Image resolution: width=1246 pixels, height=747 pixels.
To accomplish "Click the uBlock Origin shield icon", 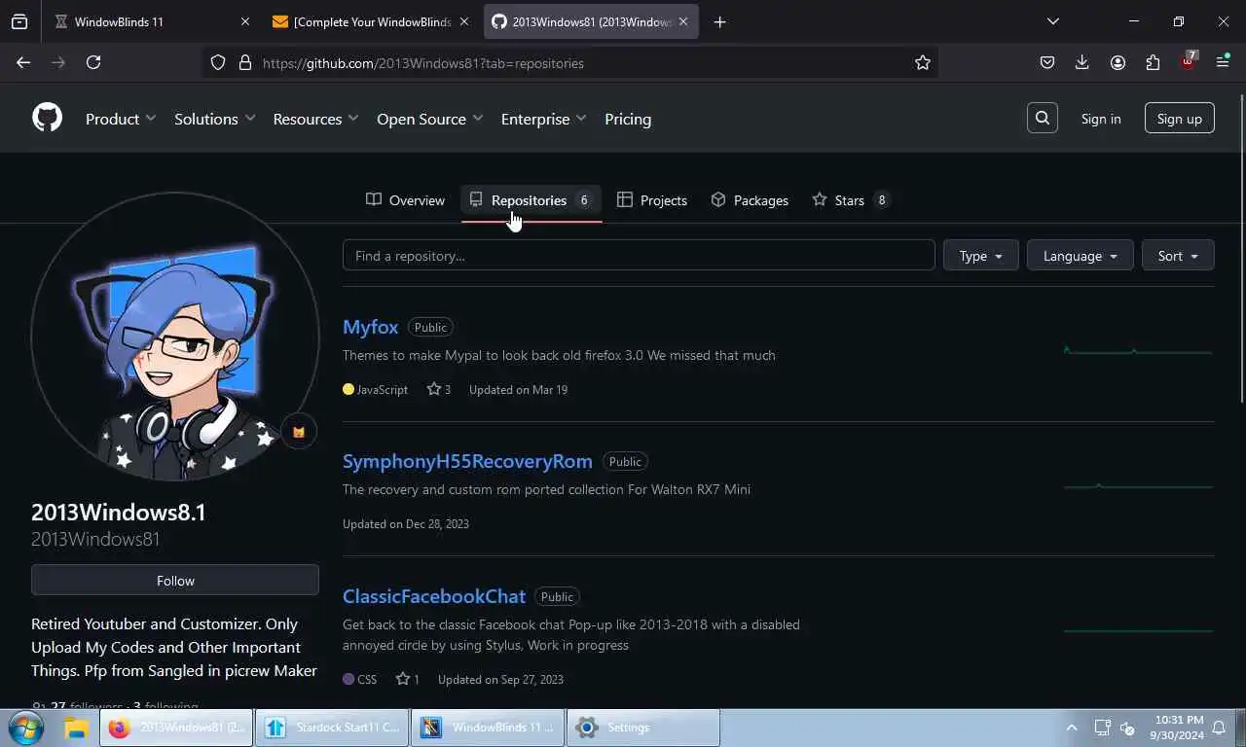I will click(1188, 60).
